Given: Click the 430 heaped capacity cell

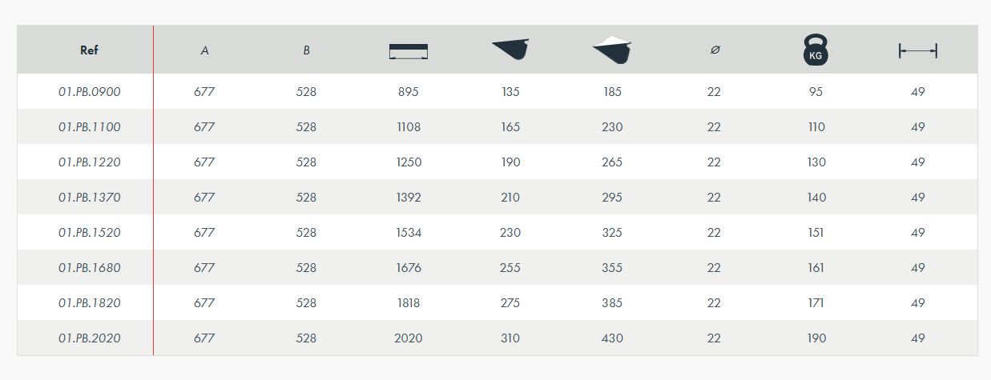Looking at the screenshot, I should click(612, 338).
